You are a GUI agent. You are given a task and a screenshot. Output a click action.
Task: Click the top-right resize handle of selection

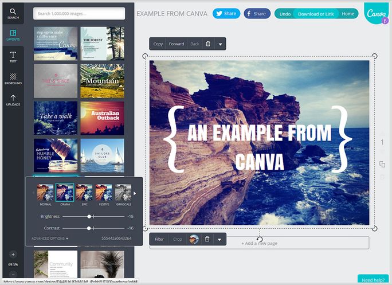tap(374, 56)
